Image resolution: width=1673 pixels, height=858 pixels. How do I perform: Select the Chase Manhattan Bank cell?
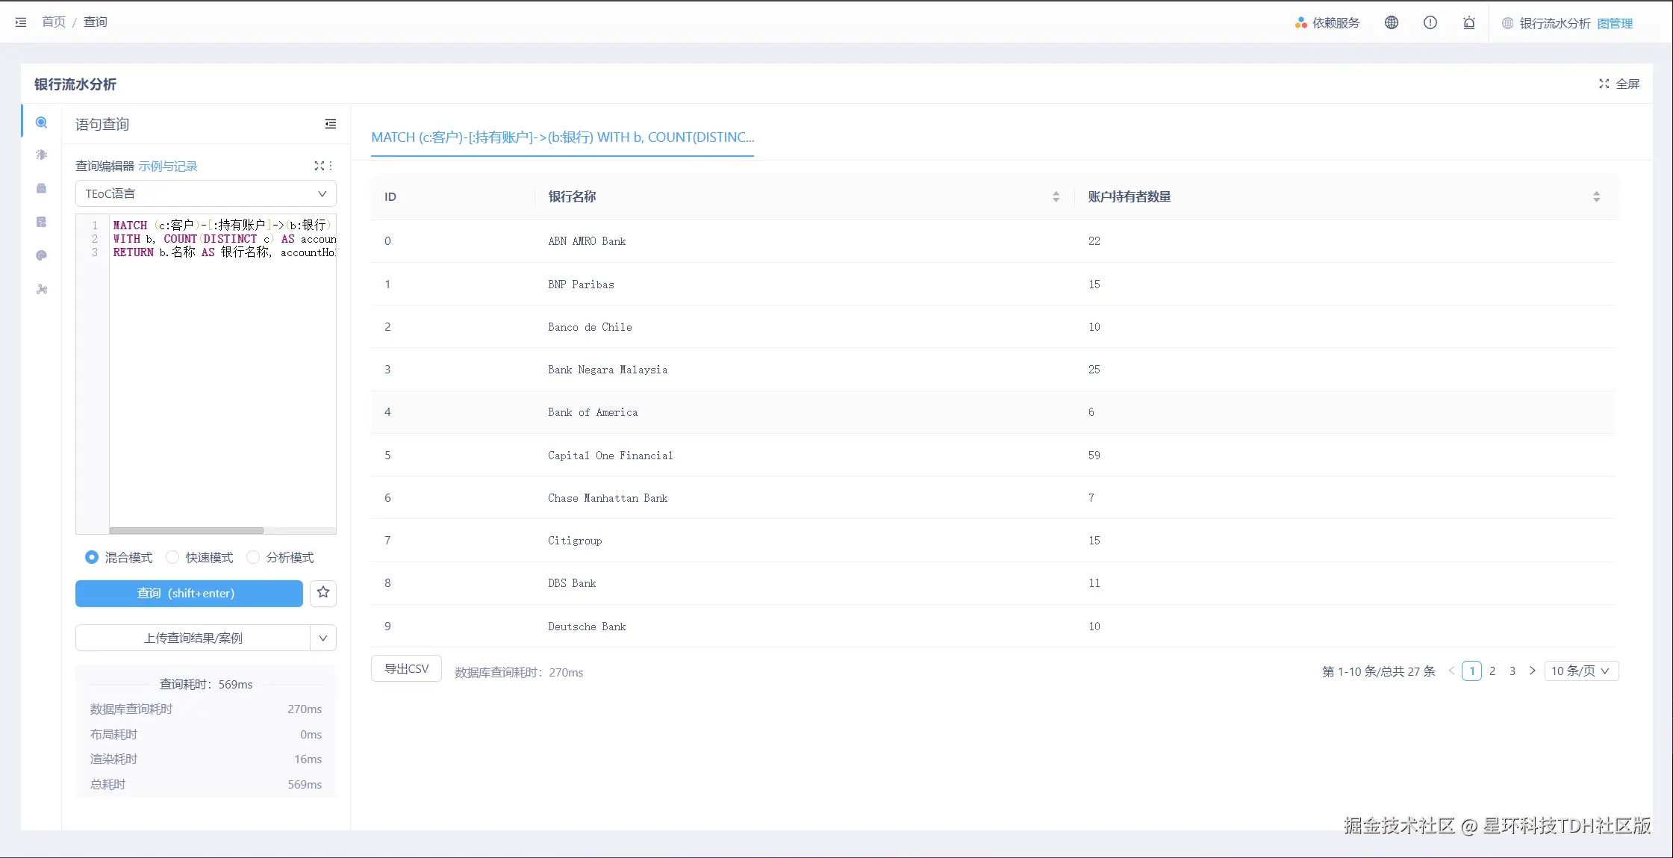(608, 498)
